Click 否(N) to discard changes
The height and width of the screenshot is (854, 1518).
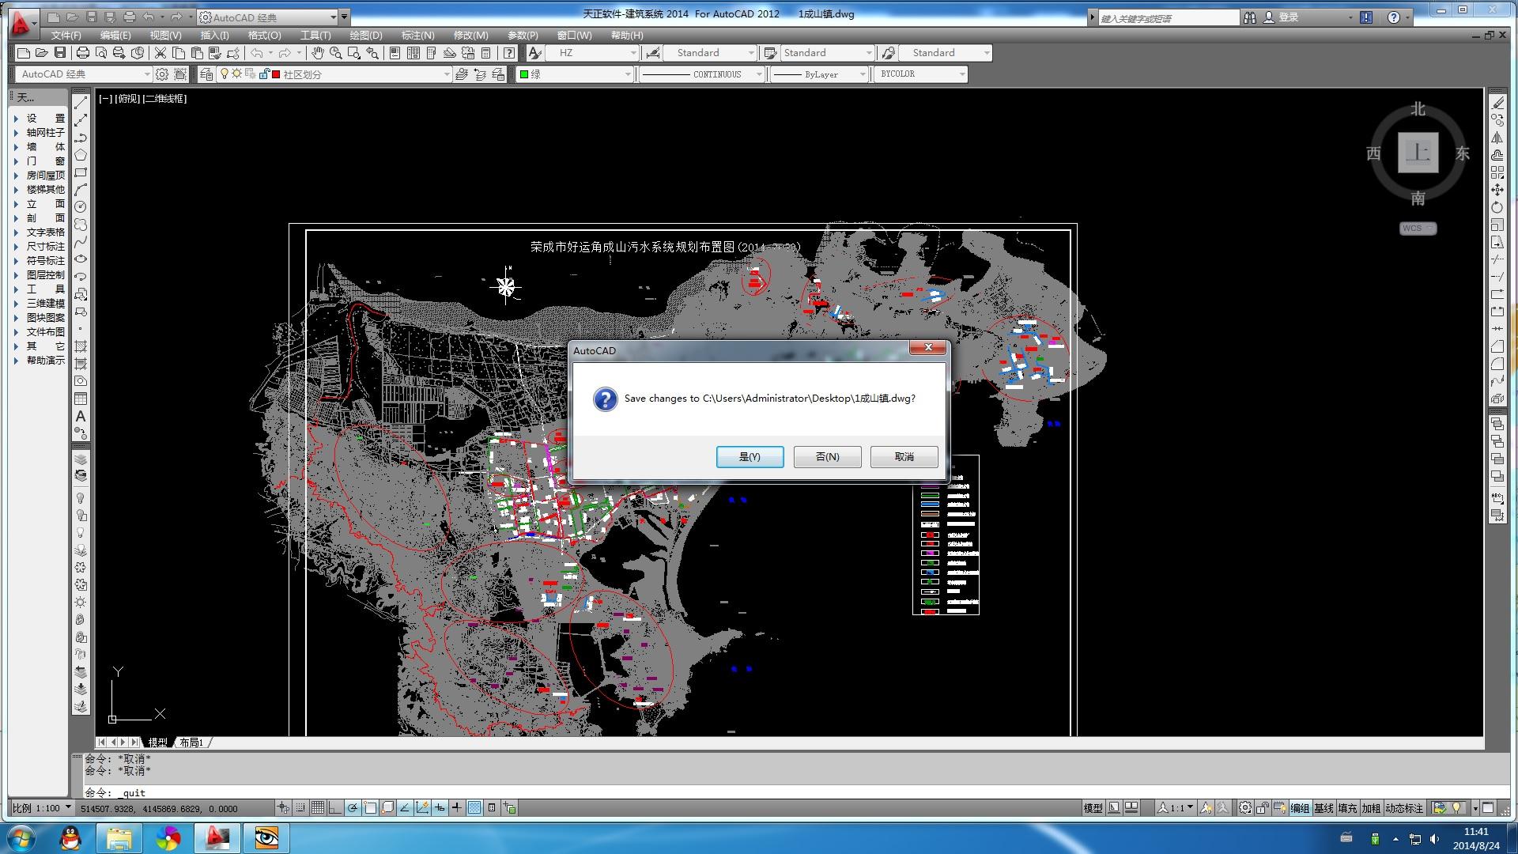[827, 457]
